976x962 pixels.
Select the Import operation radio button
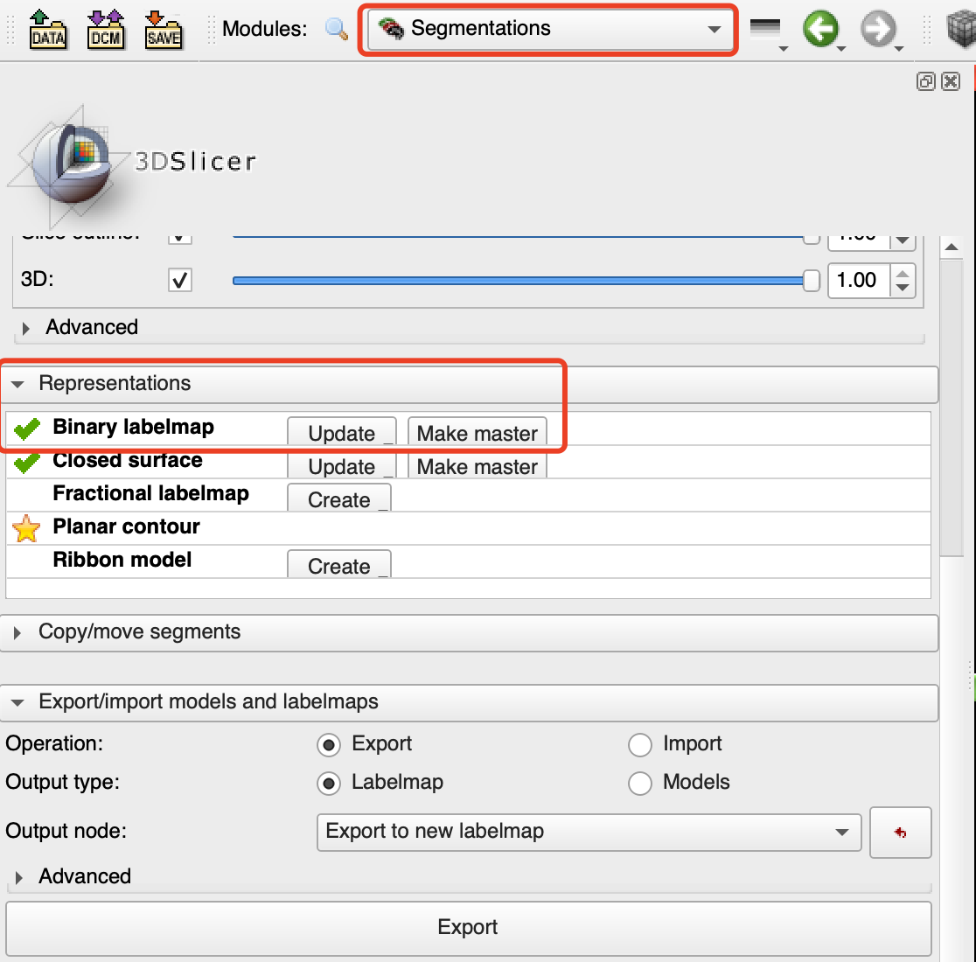click(640, 744)
